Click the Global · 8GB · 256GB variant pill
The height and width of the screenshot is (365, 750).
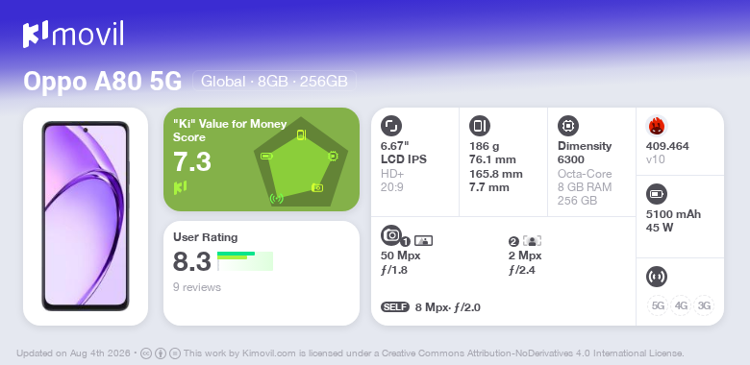coord(274,81)
